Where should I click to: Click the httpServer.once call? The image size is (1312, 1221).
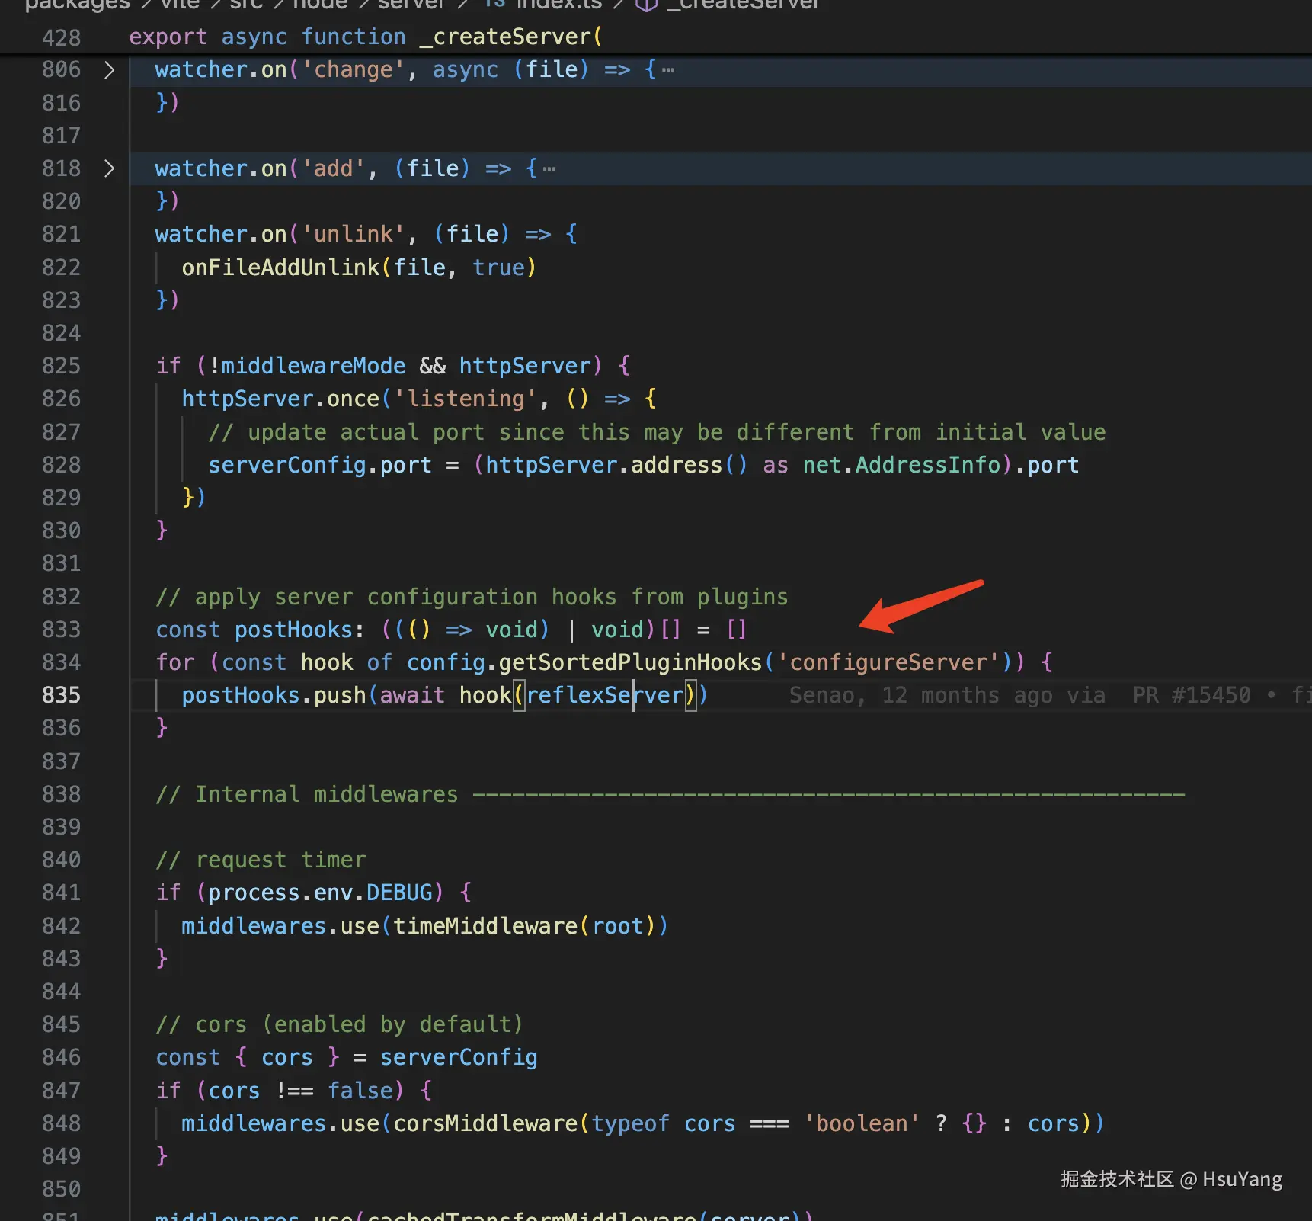point(280,399)
